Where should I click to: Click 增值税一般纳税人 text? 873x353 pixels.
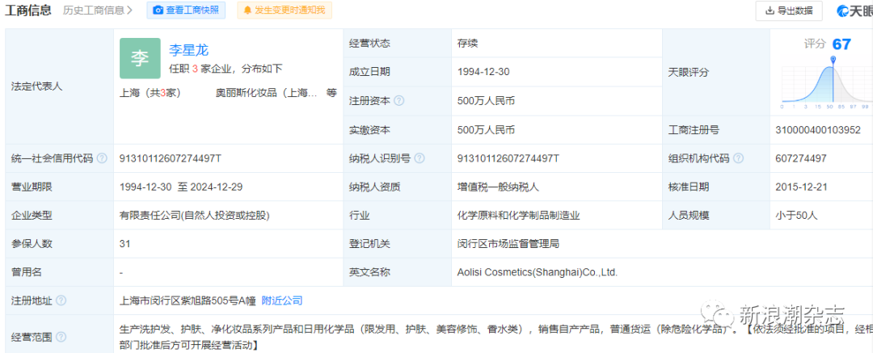click(498, 187)
